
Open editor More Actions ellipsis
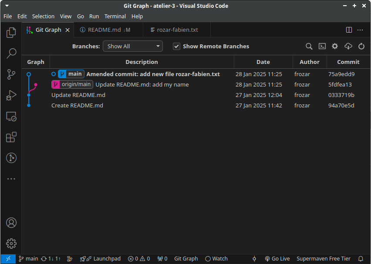[x=360, y=30]
